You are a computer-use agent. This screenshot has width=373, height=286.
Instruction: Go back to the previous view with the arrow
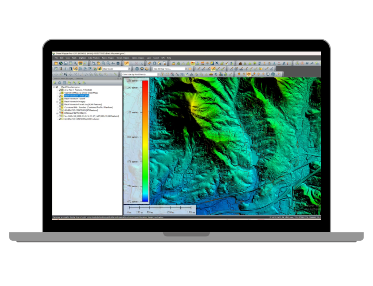point(113,63)
